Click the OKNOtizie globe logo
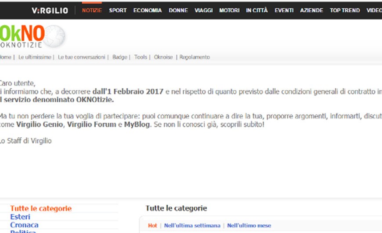The image size is (382, 233). tap(32, 36)
